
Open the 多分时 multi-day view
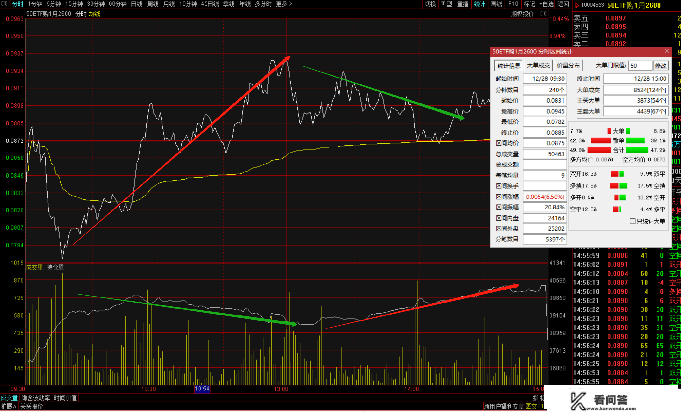pos(264,4)
